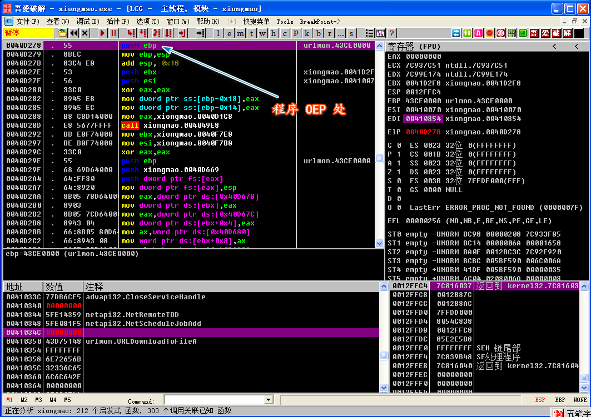
Task: Click the green window layout icon
Action: pyautogui.click(x=523, y=33)
